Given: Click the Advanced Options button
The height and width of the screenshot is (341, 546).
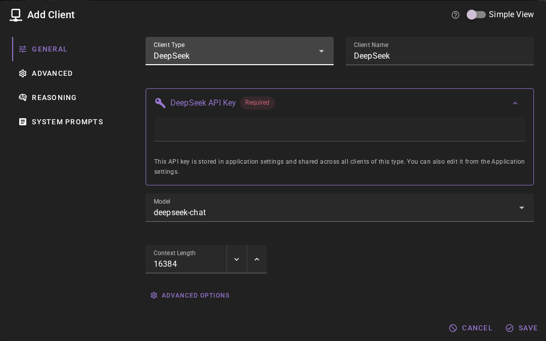Looking at the screenshot, I should point(190,296).
